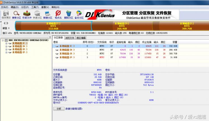Select 本地磁盘(E:) row in partition table
The height and width of the screenshot is (121, 209).
(115, 54)
